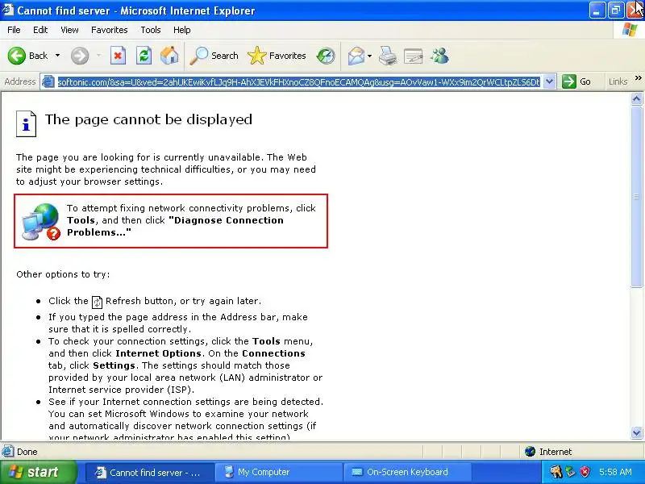Click the Windows flag logo throbber
The width and height of the screenshot is (645, 484).
click(x=630, y=30)
